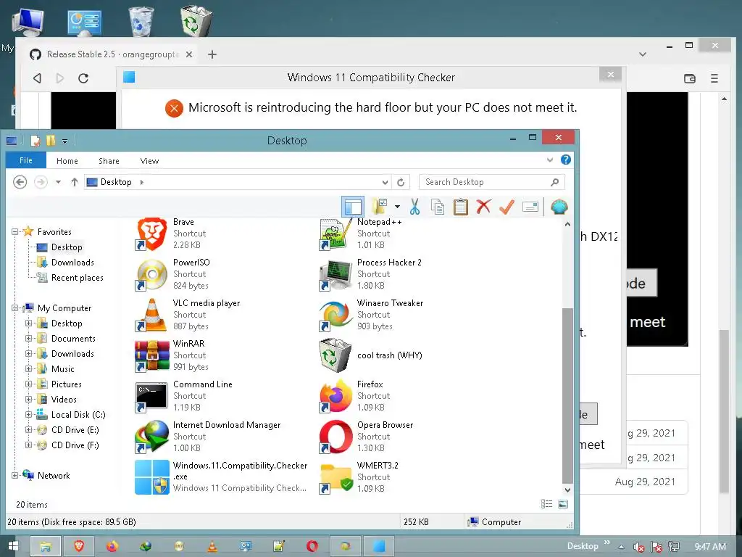Open the File ribbon tab
742x557 pixels.
coord(26,160)
